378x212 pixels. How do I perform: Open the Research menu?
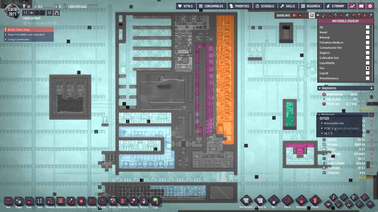point(311,6)
